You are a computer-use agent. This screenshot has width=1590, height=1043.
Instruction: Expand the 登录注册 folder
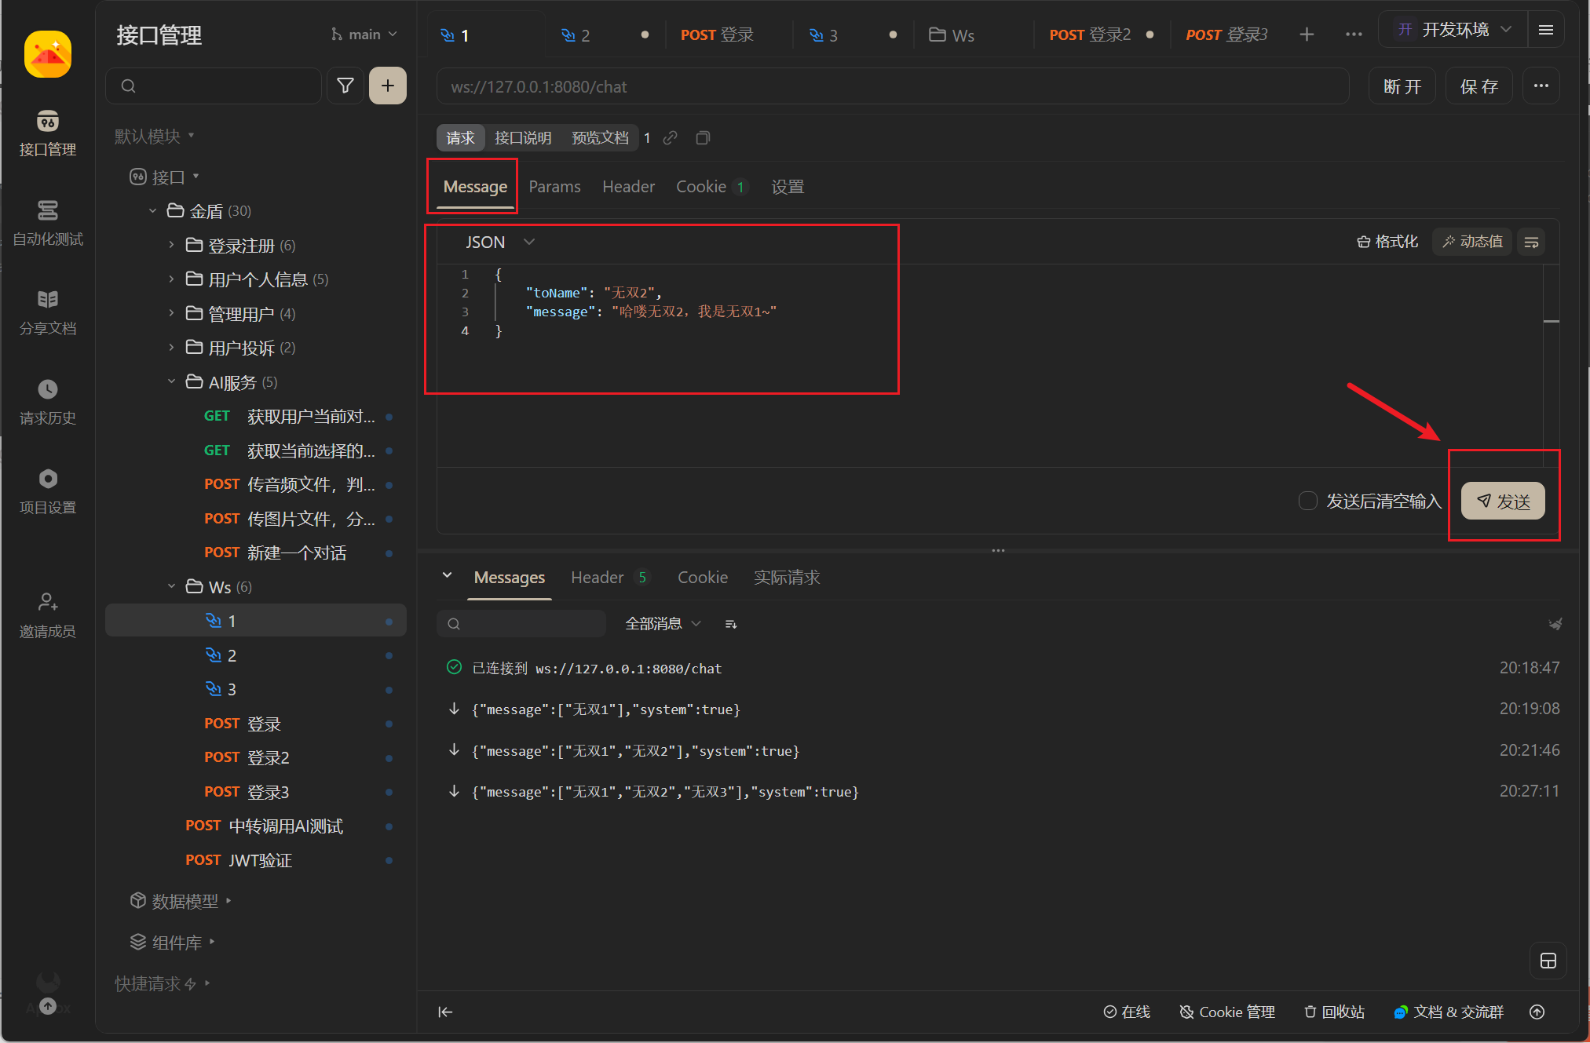[171, 246]
